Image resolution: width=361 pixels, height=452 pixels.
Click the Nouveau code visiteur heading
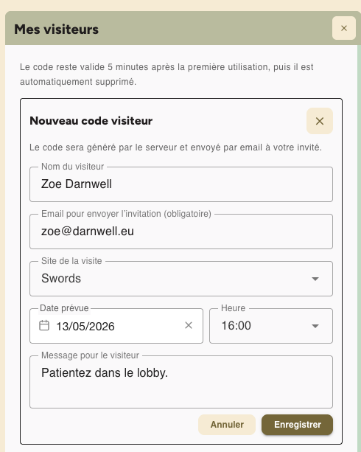(91, 121)
